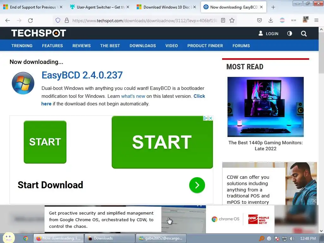This screenshot has width=324, height=243.
Task: Open the DOWNLOADS navigation item
Action: coord(143,46)
